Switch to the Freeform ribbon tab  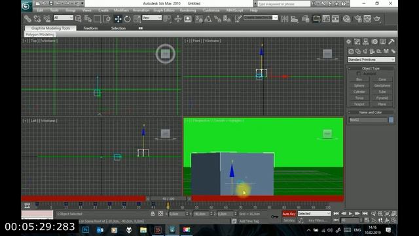click(90, 28)
